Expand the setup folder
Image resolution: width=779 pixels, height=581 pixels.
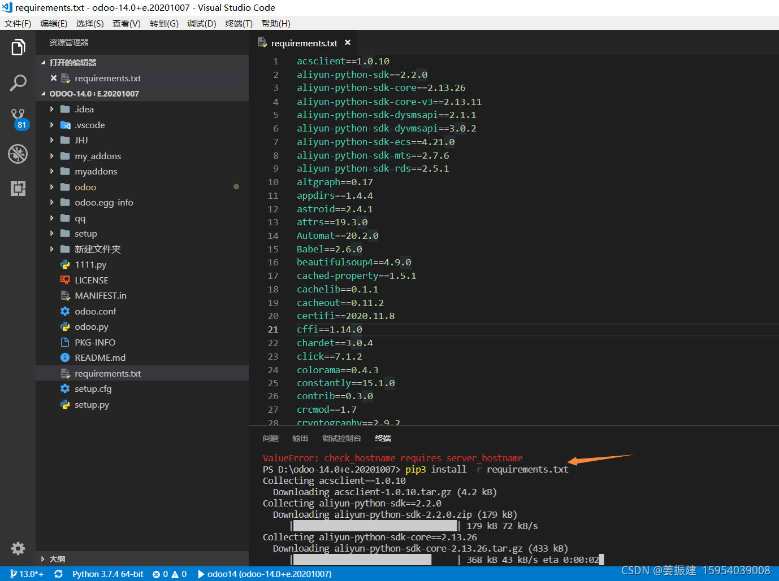142,234
